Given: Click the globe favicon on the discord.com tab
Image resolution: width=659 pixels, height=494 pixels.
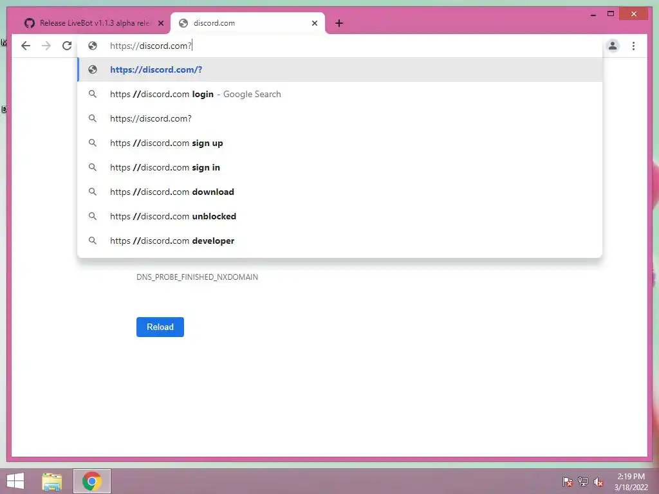Looking at the screenshot, I should click(x=183, y=23).
